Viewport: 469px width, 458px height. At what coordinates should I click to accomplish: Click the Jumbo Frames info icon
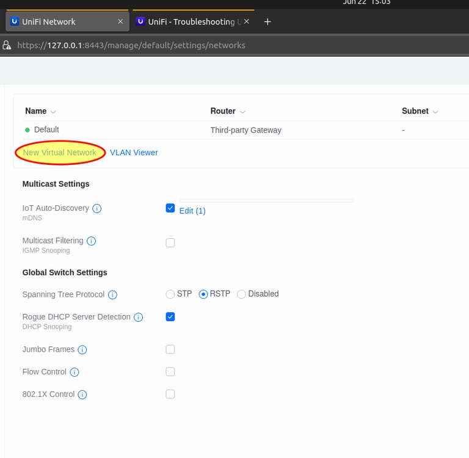[x=82, y=349]
